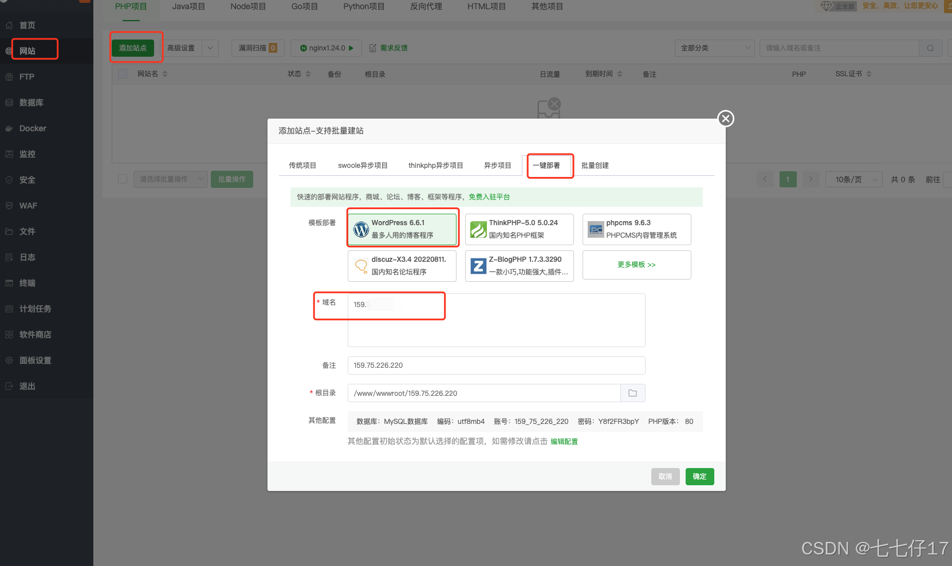Expand the 高级设置 dropdown arrow
The height and width of the screenshot is (566, 952).
tap(210, 48)
